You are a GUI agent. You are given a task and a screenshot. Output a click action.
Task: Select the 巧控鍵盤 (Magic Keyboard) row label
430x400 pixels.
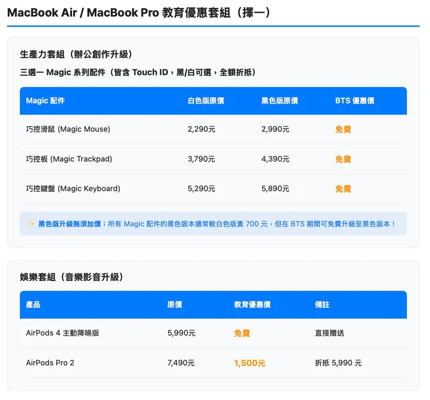73,189
